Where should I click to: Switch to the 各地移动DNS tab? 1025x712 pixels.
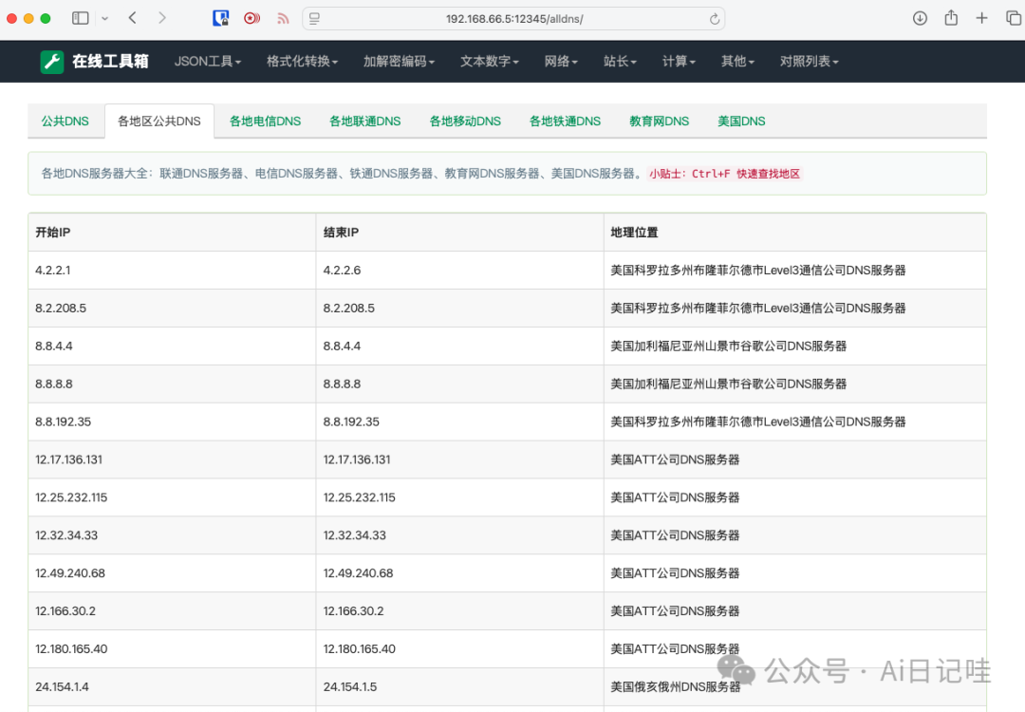point(465,121)
